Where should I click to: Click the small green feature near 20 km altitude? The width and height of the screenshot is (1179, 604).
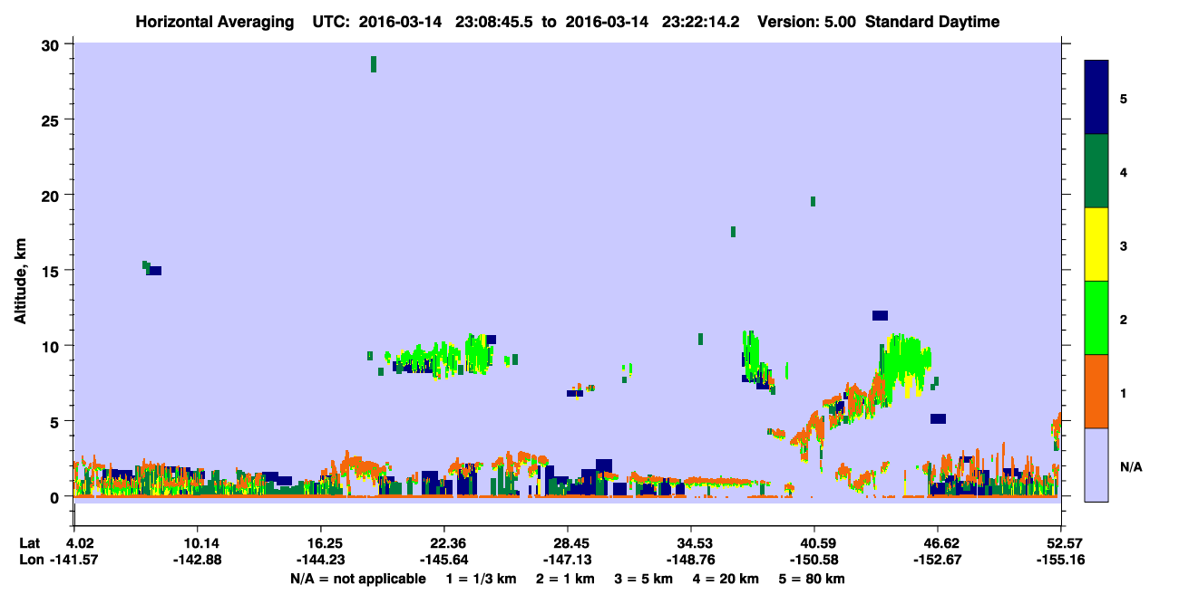[x=813, y=201]
